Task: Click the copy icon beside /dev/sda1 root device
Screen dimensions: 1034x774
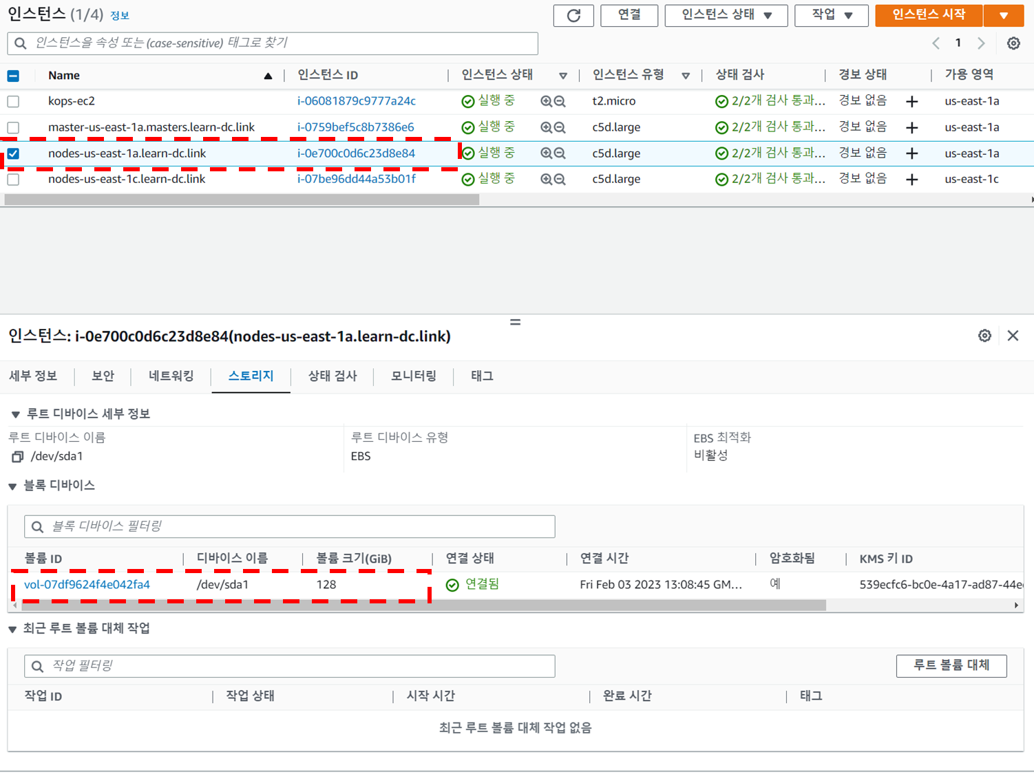Action: pyautogui.click(x=15, y=456)
